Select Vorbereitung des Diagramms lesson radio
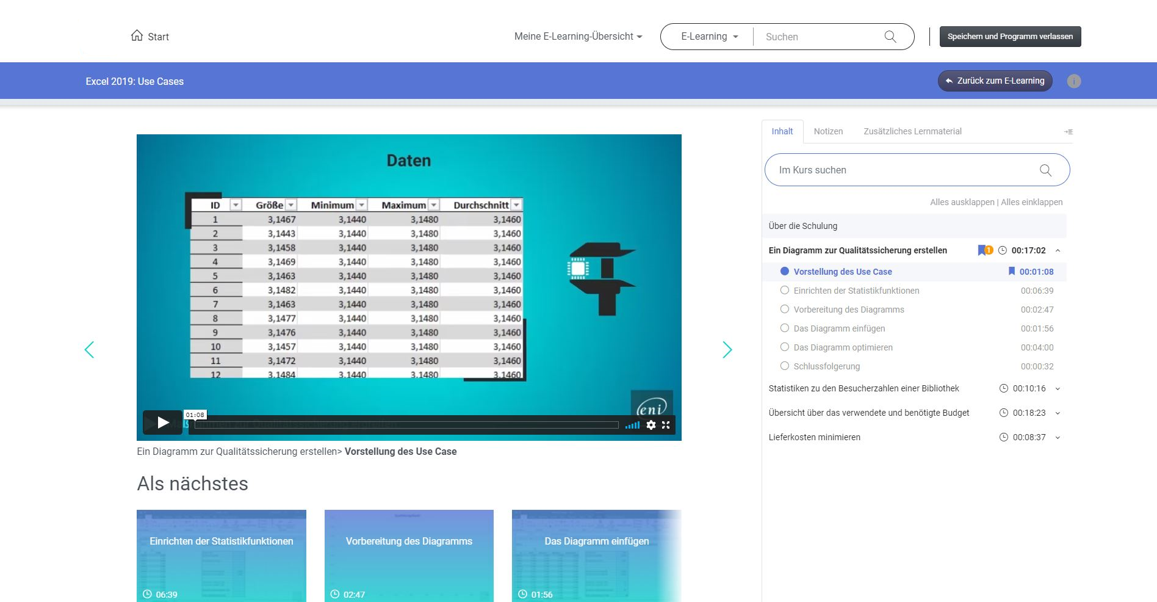Screen dimensions: 1157x602 tap(785, 309)
